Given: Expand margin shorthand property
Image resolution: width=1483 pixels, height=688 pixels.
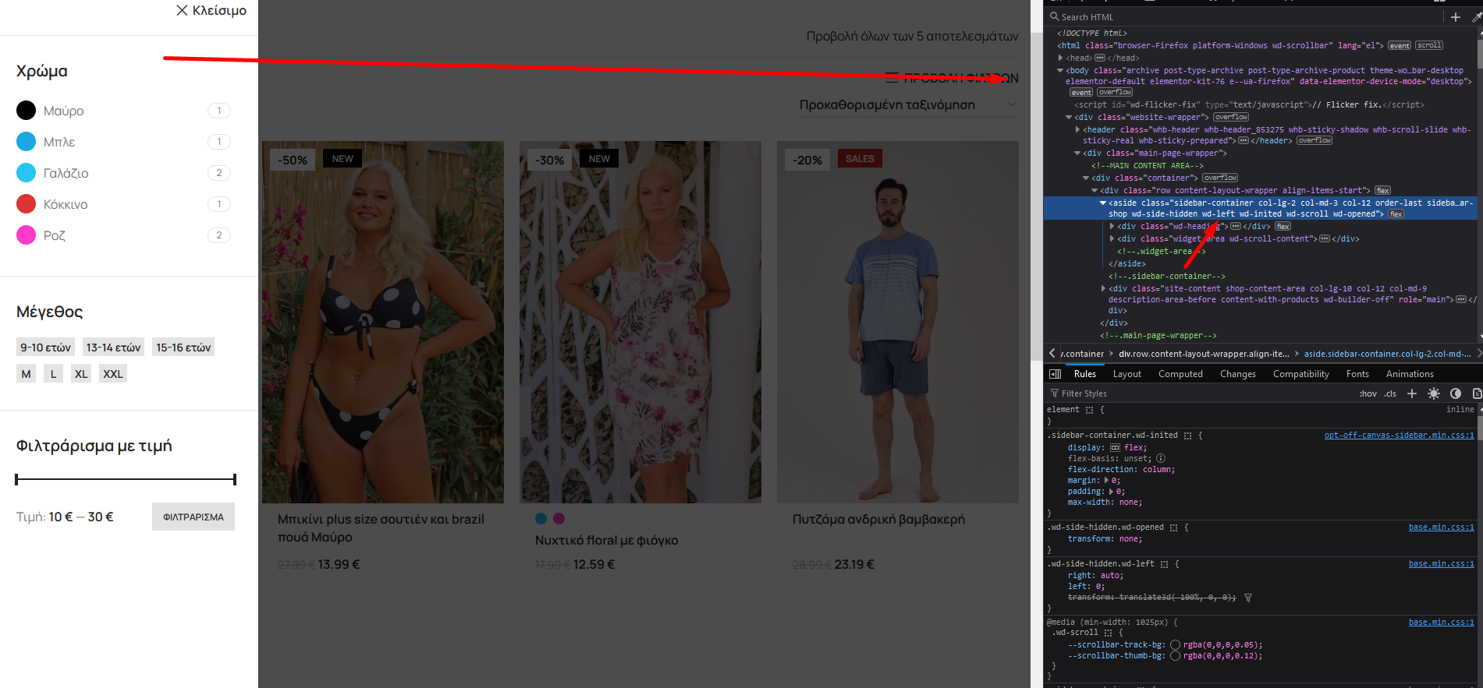Looking at the screenshot, I should point(1108,480).
